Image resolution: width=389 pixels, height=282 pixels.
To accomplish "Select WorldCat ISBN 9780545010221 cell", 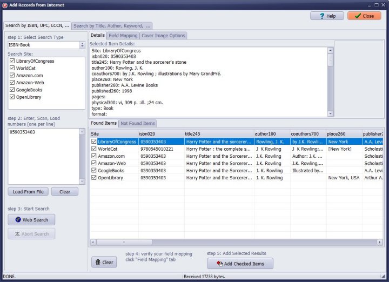I will pyautogui.click(x=161, y=149).
